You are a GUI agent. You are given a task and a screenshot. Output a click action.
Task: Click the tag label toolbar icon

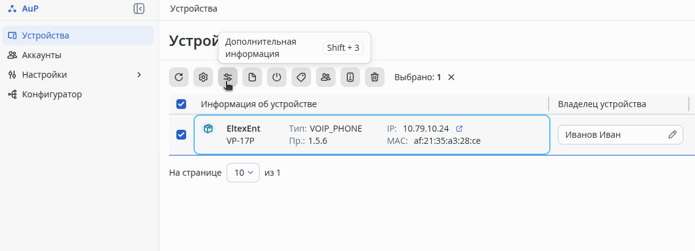[301, 77]
